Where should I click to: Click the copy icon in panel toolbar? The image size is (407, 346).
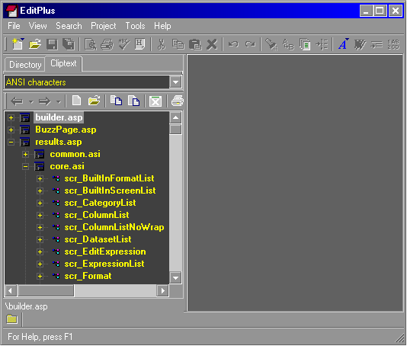pyautogui.click(x=116, y=101)
